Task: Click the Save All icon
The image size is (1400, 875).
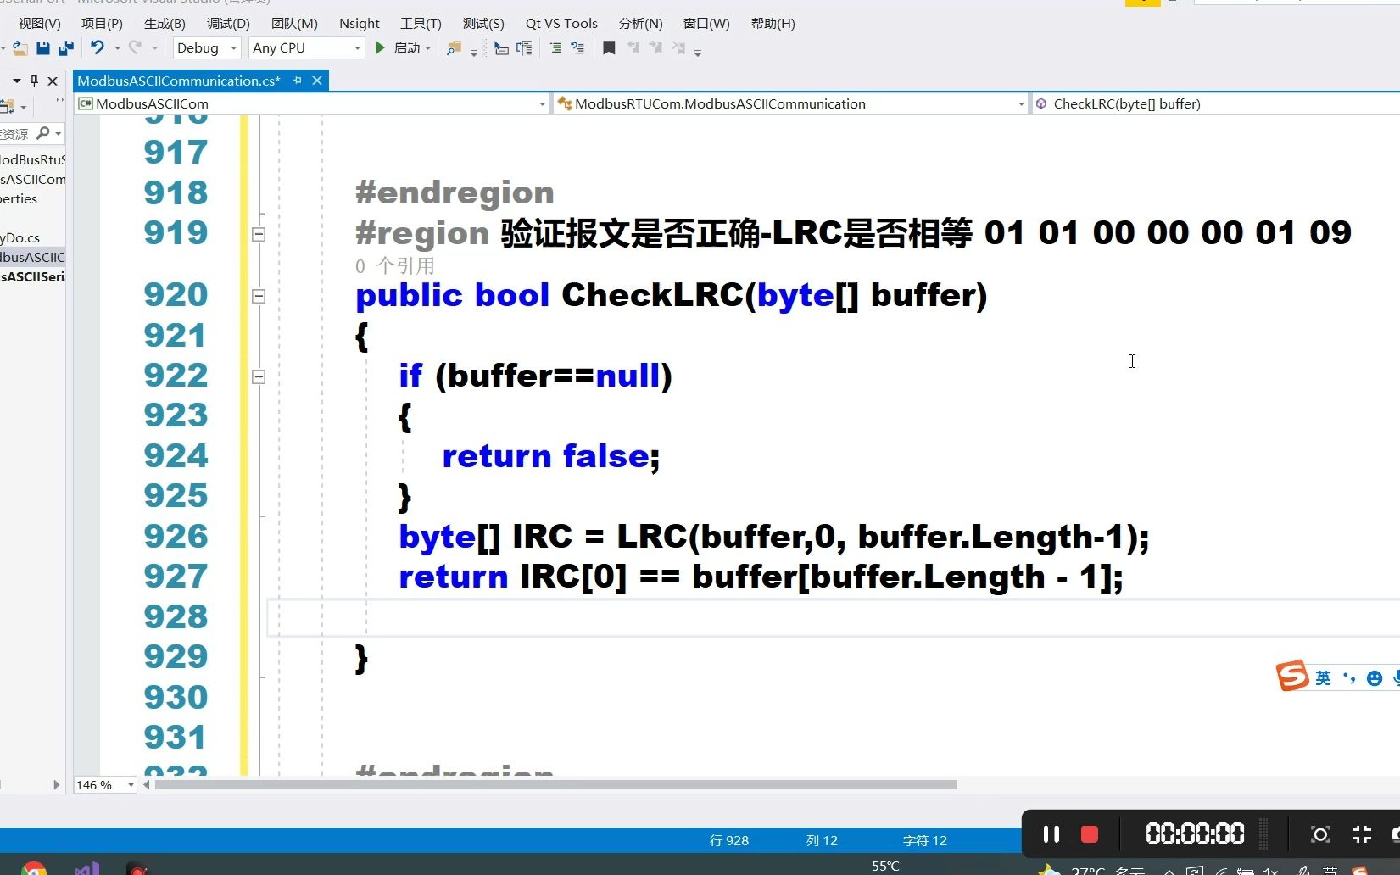Action: [65, 48]
